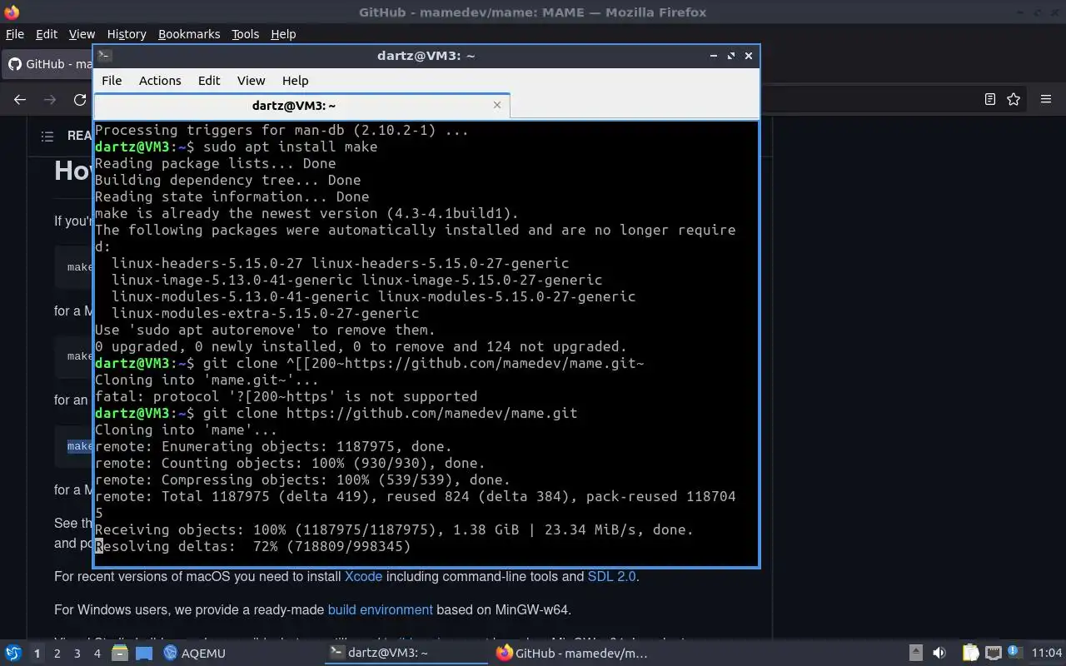Bookmark this page with the star icon
Screen dimensions: 1066x666
[1014, 99]
